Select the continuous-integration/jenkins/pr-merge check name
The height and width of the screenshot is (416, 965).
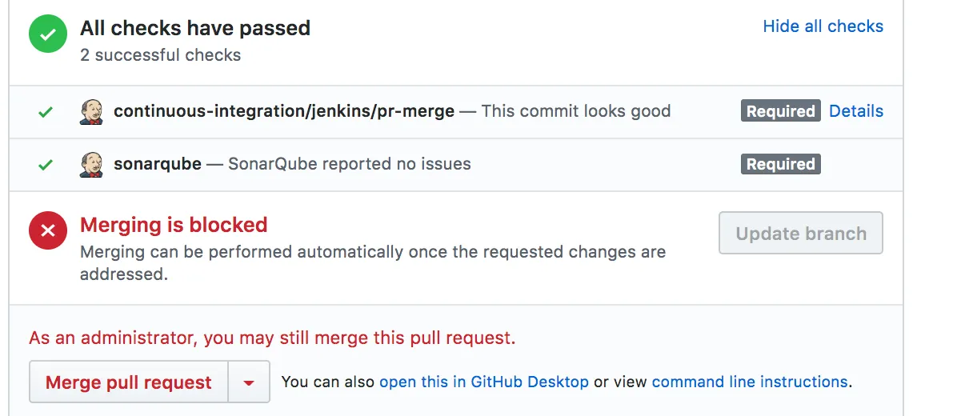(284, 111)
